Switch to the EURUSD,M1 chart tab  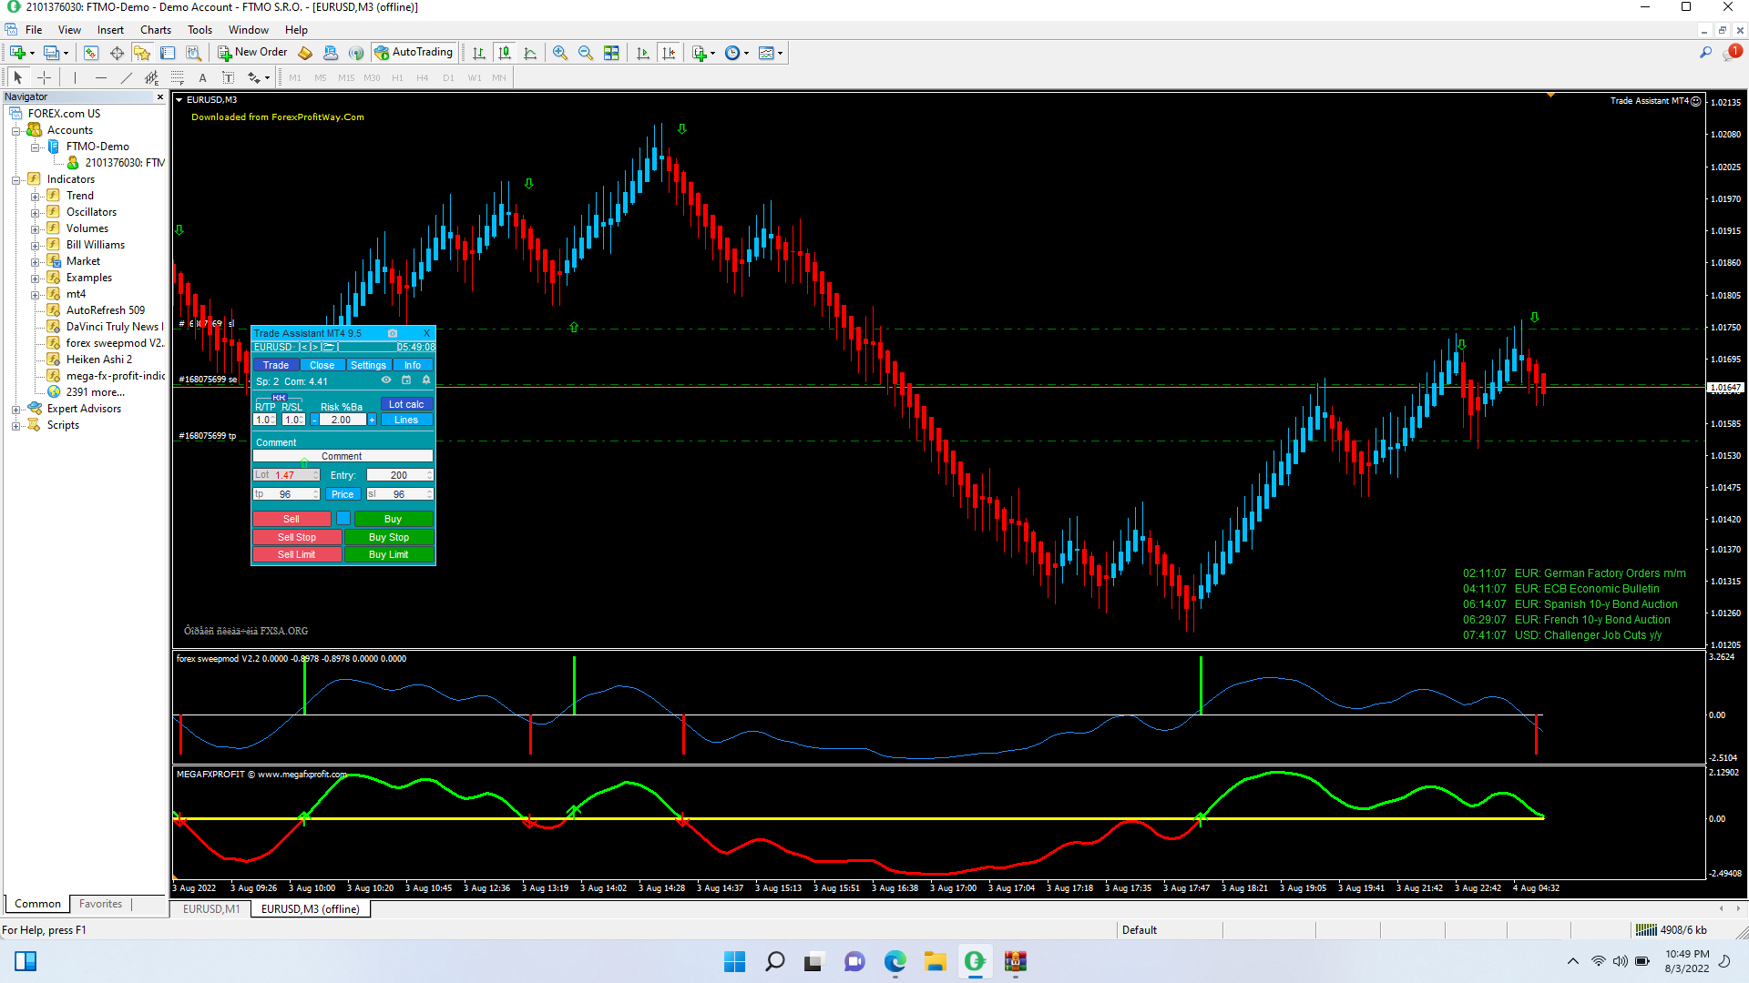tap(211, 908)
